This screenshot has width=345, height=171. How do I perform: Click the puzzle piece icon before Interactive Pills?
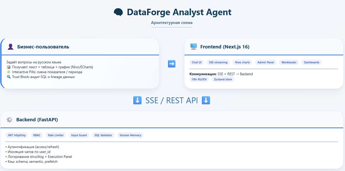[8, 72]
